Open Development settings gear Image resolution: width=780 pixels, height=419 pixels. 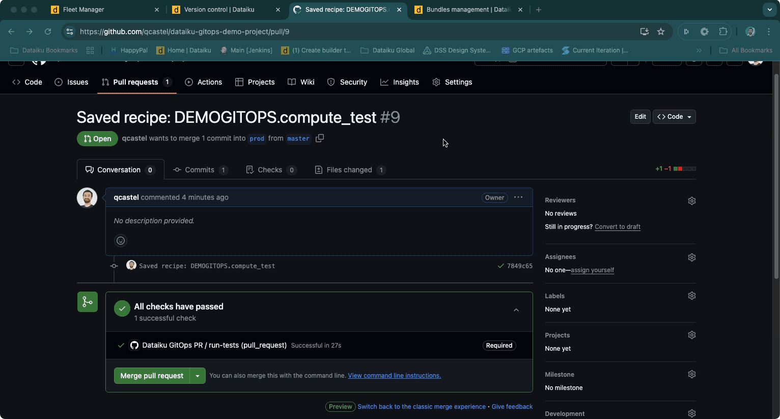click(x=691, y=413)
